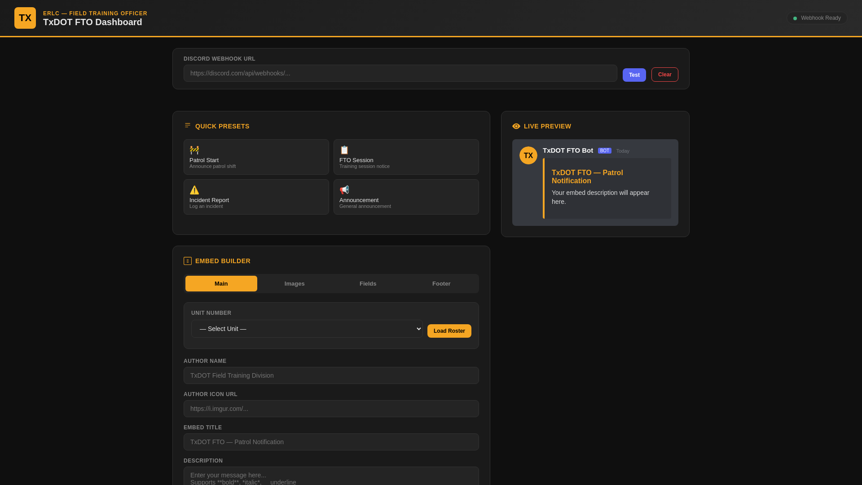Viewport: 862px width, 485px height.
Task: Click the TX bot avatar in preview
Action: tap(528, 155)
